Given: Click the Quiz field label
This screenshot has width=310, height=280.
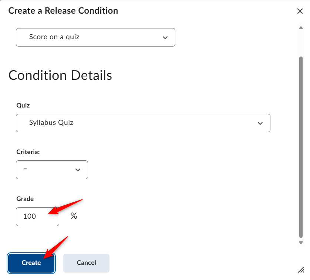Looking at the screenshot, I should tap(23, 105).
